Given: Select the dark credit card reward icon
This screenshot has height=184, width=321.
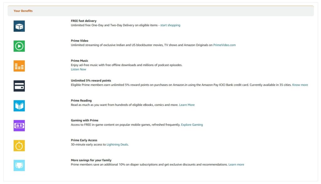Looking at the screenshot, I should (19, 86).
